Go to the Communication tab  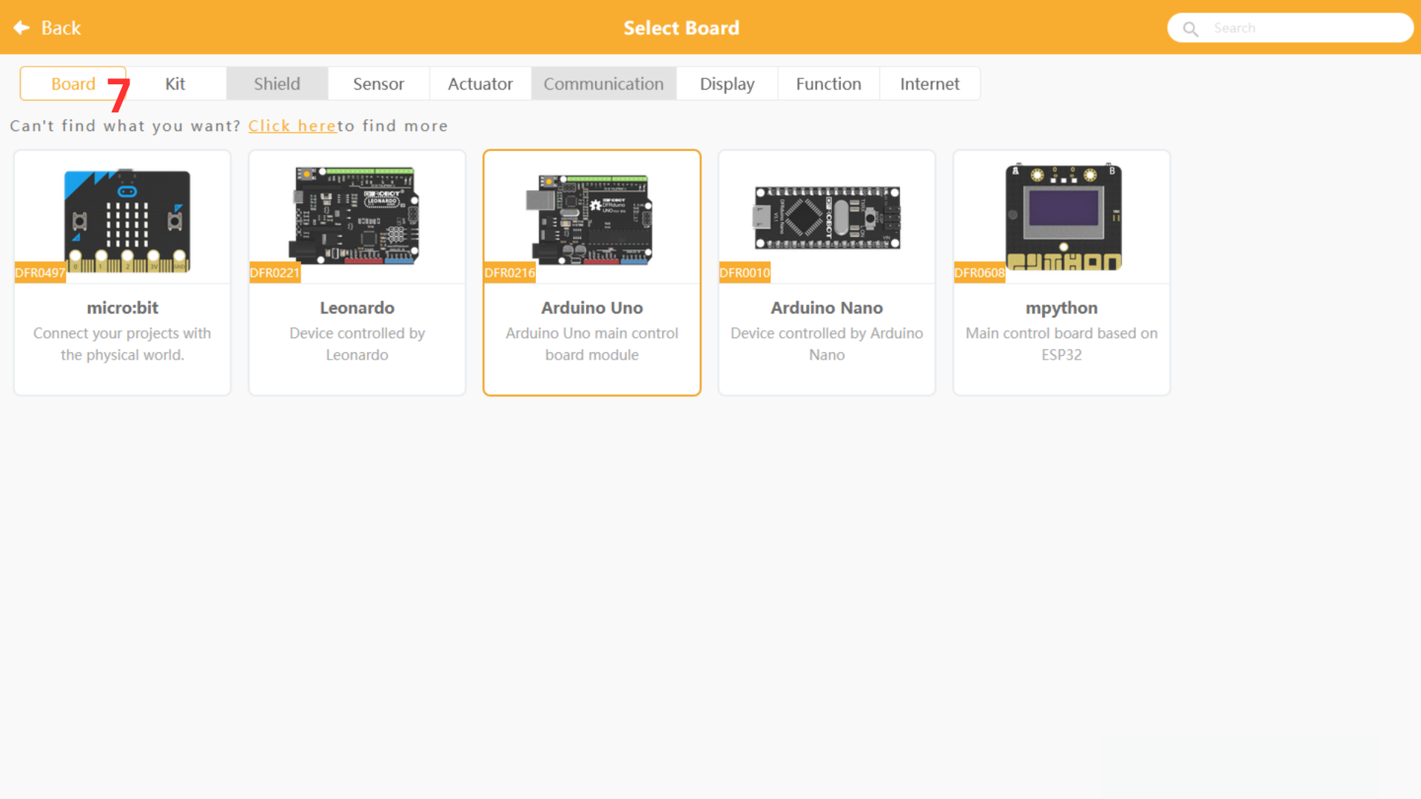[x=603, y=84]
